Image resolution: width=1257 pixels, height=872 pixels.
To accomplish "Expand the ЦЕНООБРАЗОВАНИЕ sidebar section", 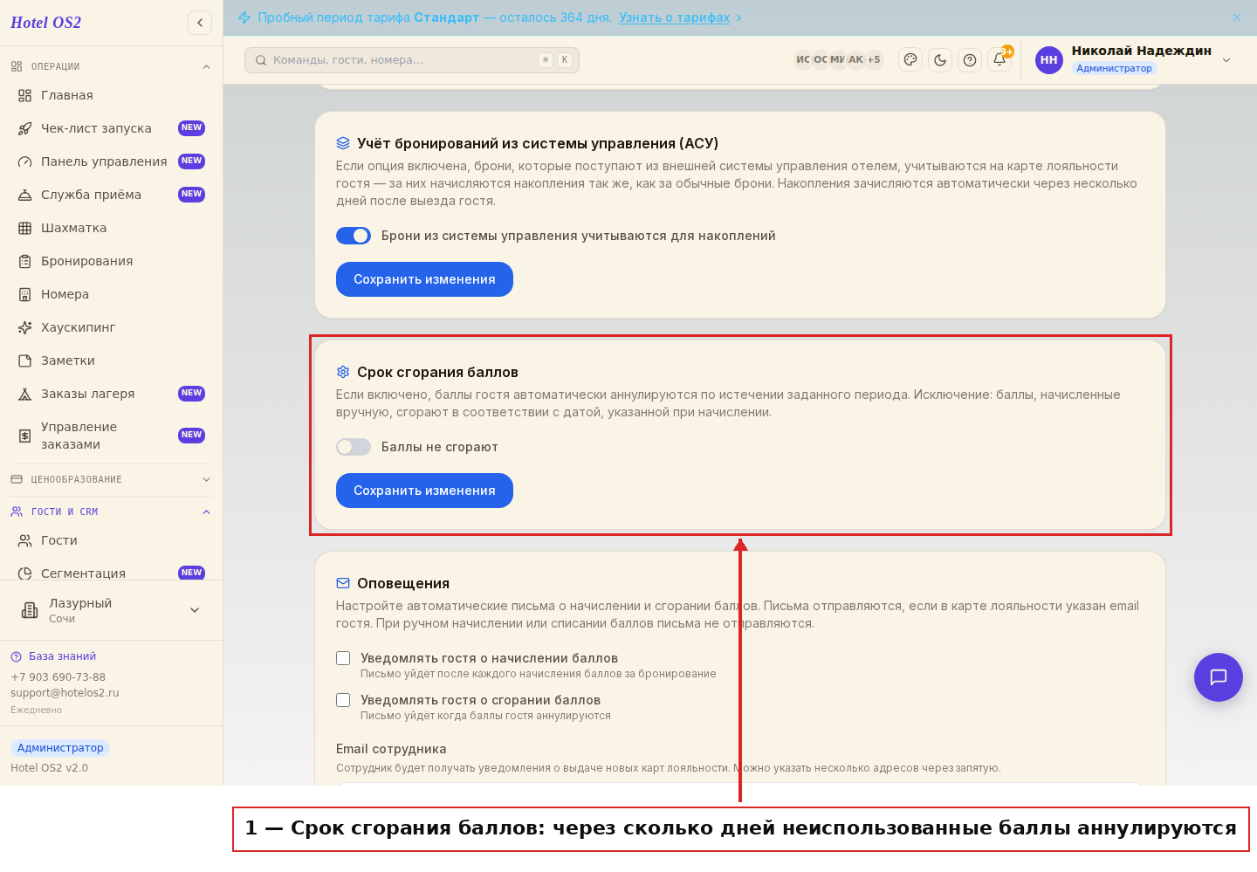I will coord(111,479).
